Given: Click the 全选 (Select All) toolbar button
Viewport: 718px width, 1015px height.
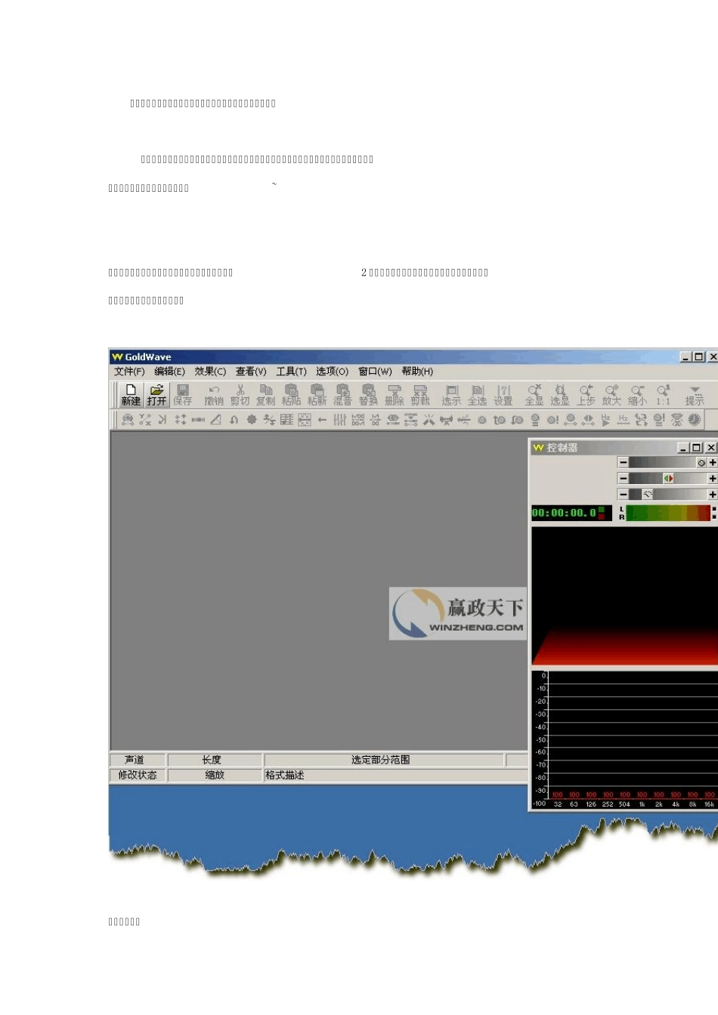Looking at the screenshot, I should 477,395.
